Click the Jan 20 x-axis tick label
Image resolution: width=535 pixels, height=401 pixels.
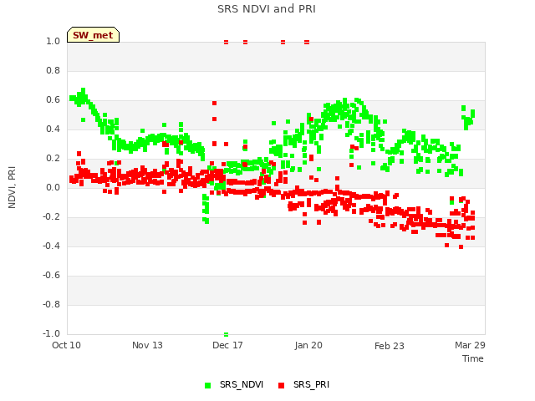tap(308, 345)
